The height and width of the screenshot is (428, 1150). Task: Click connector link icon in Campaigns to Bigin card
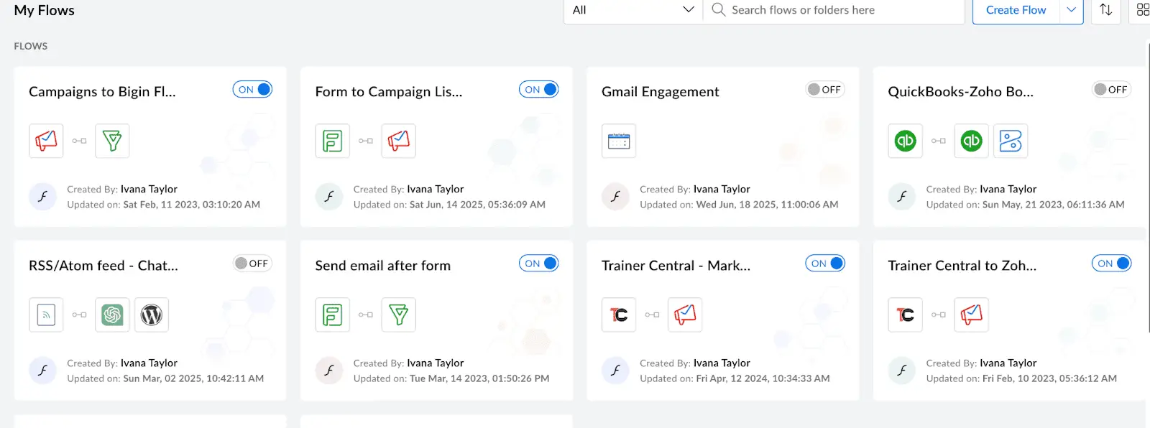pos(79,141)
